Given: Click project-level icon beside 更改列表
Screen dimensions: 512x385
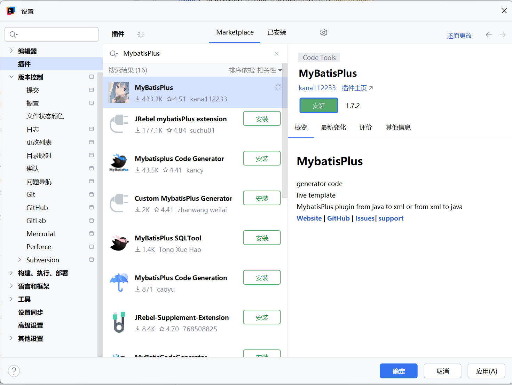Looking at the screenshot, I should [92, 142].
